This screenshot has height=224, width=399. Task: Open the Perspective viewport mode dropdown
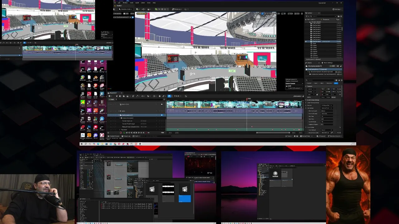[117, 14]
